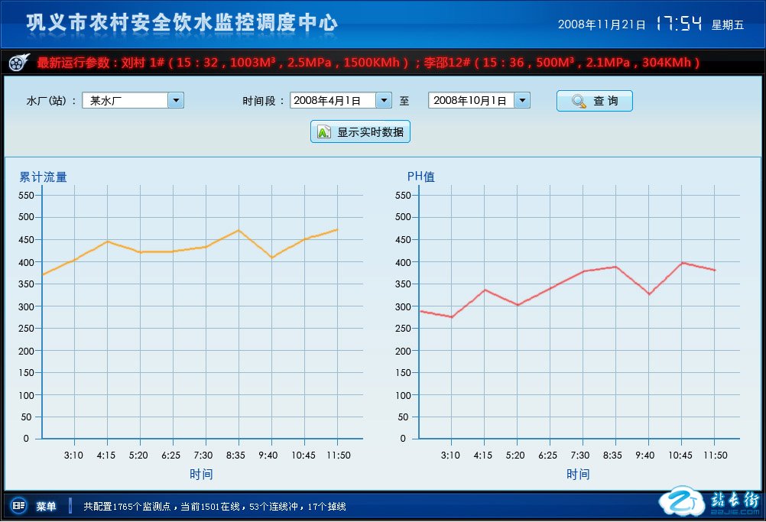Click the red PH line point at 10:45
The width and height of the screenshot is (766, 522).
tap(681, 263)
